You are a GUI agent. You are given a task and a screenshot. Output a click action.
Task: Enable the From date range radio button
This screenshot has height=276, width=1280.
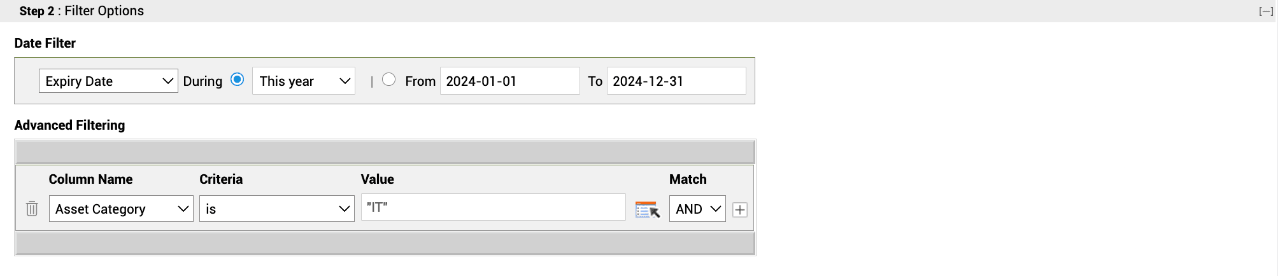[x=388, y=79]
